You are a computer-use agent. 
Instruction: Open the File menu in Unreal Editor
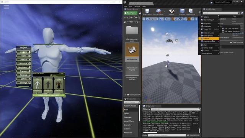[126, 7]
